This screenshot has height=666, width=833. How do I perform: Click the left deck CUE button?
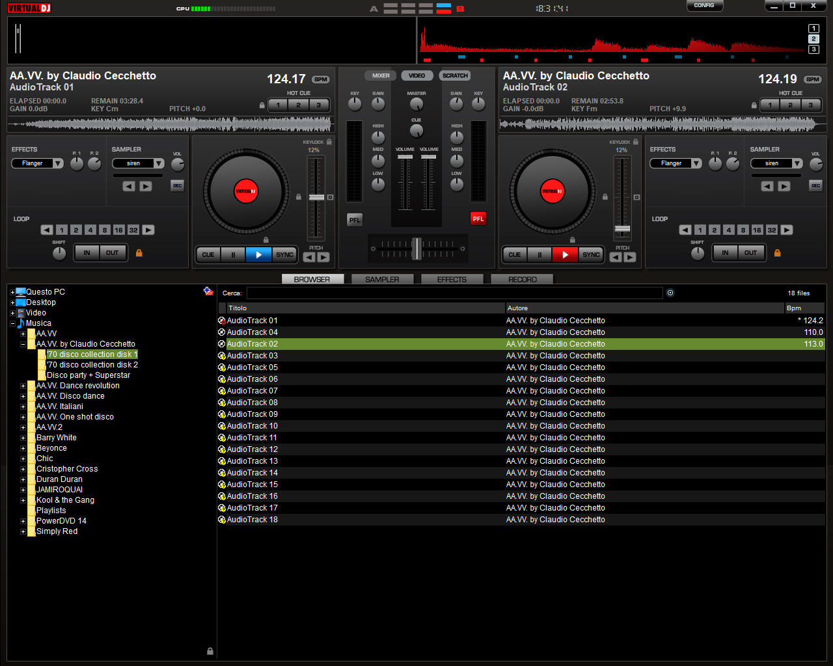click(x=208, y=255)
